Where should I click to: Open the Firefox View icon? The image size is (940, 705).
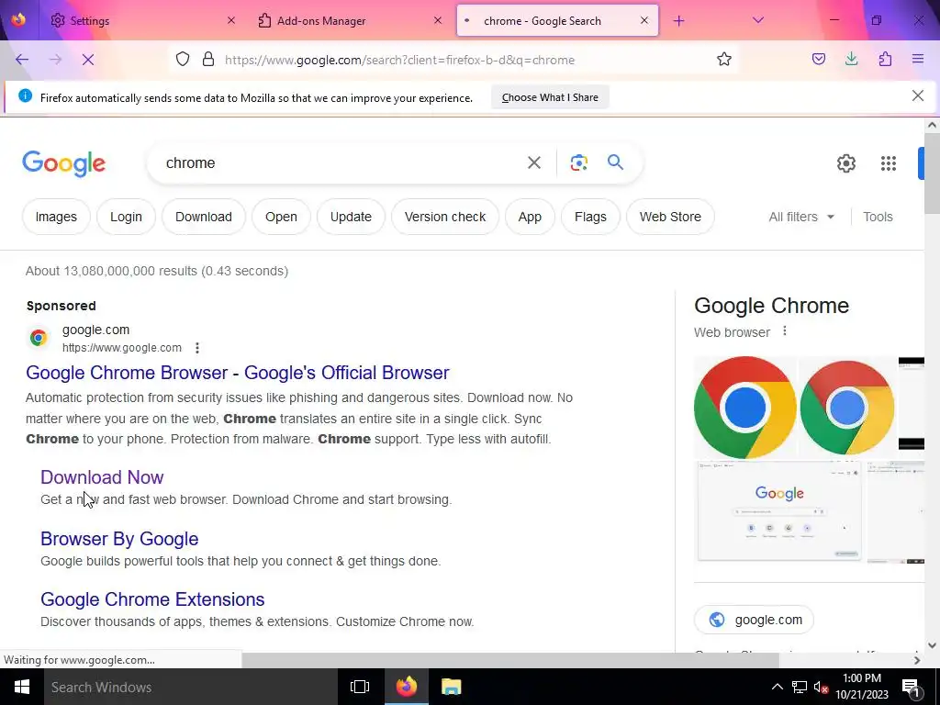[x=18, y=20]
